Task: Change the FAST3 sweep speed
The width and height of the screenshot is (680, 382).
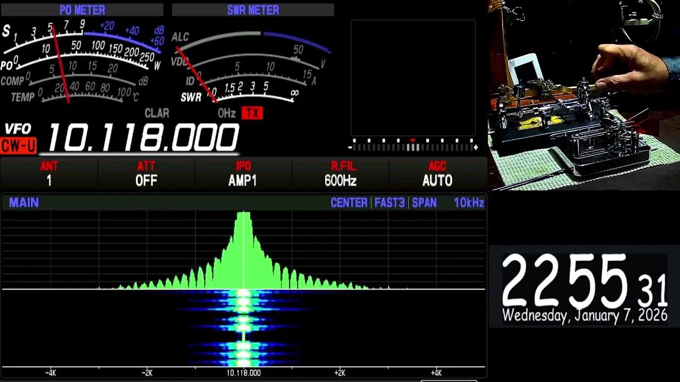Action: [x=389, y=203]
